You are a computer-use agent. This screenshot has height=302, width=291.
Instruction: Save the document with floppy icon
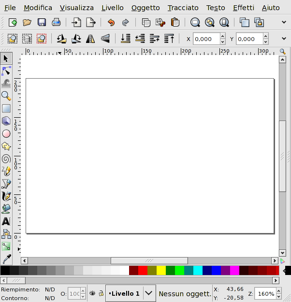(x=42, y=23)
